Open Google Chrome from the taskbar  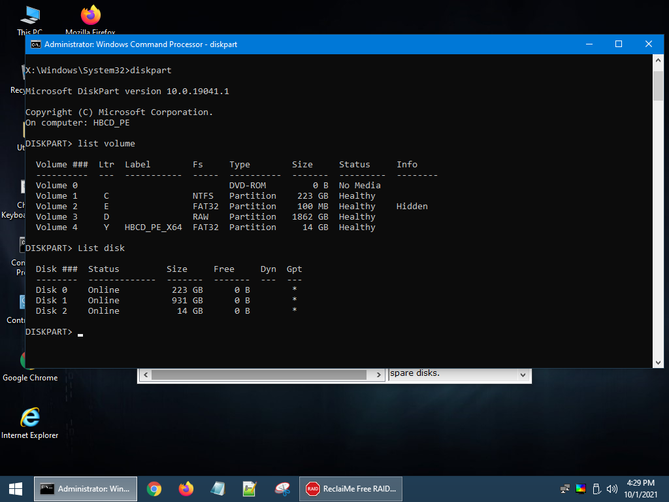point(154,488)
